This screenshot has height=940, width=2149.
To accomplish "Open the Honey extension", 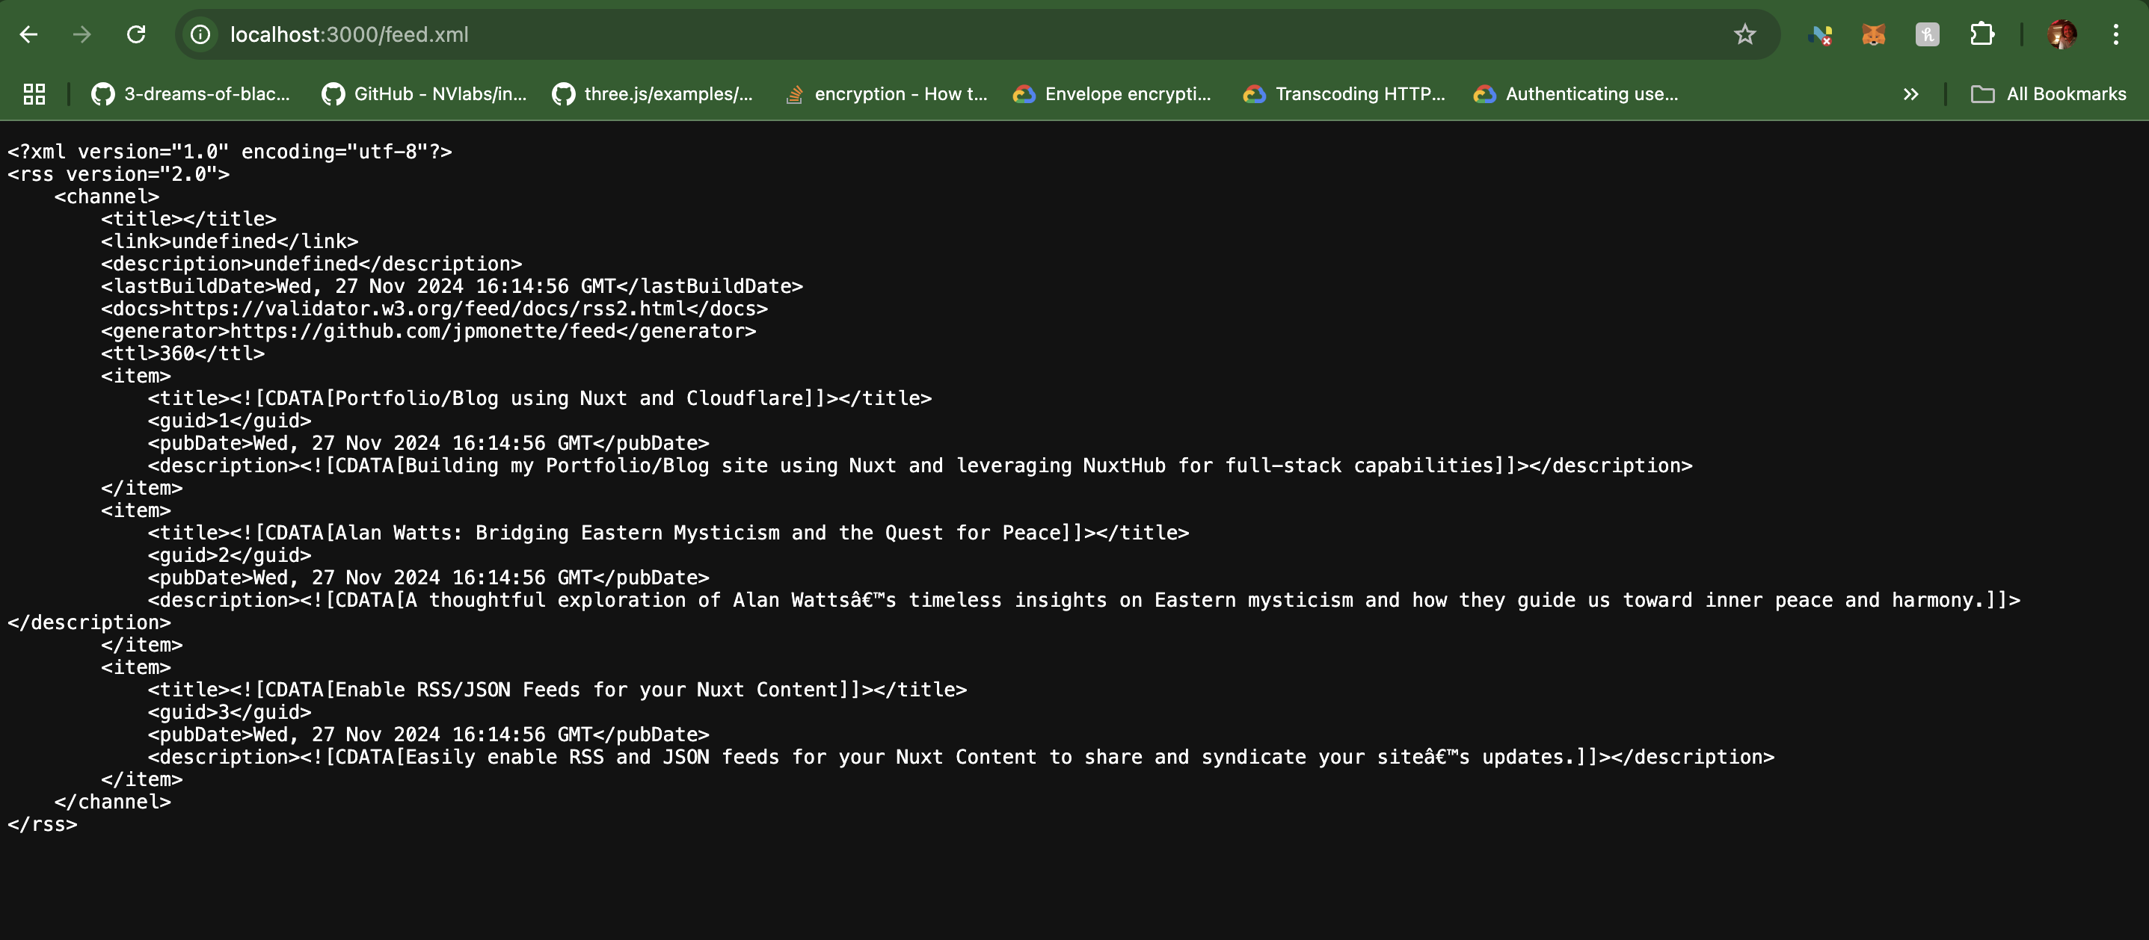I will click(x=1927, y=34).
